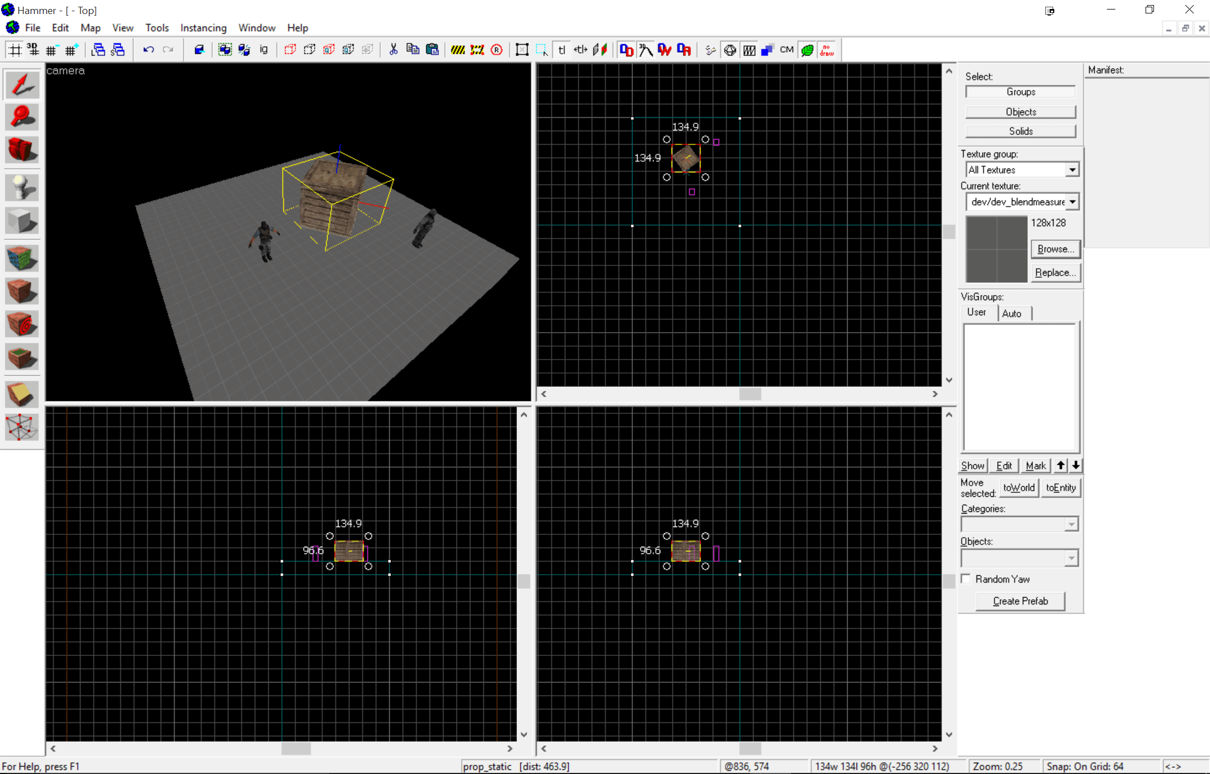Toggle the 3D grid display
The height and width of the screenshot is (774, 1210).
coord(33,50)
